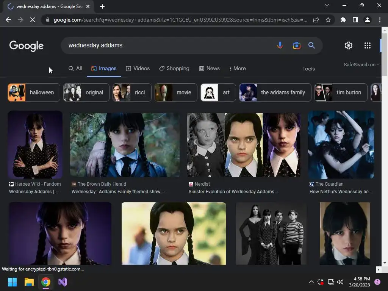Stop loading page with the X button

(33, 20)
